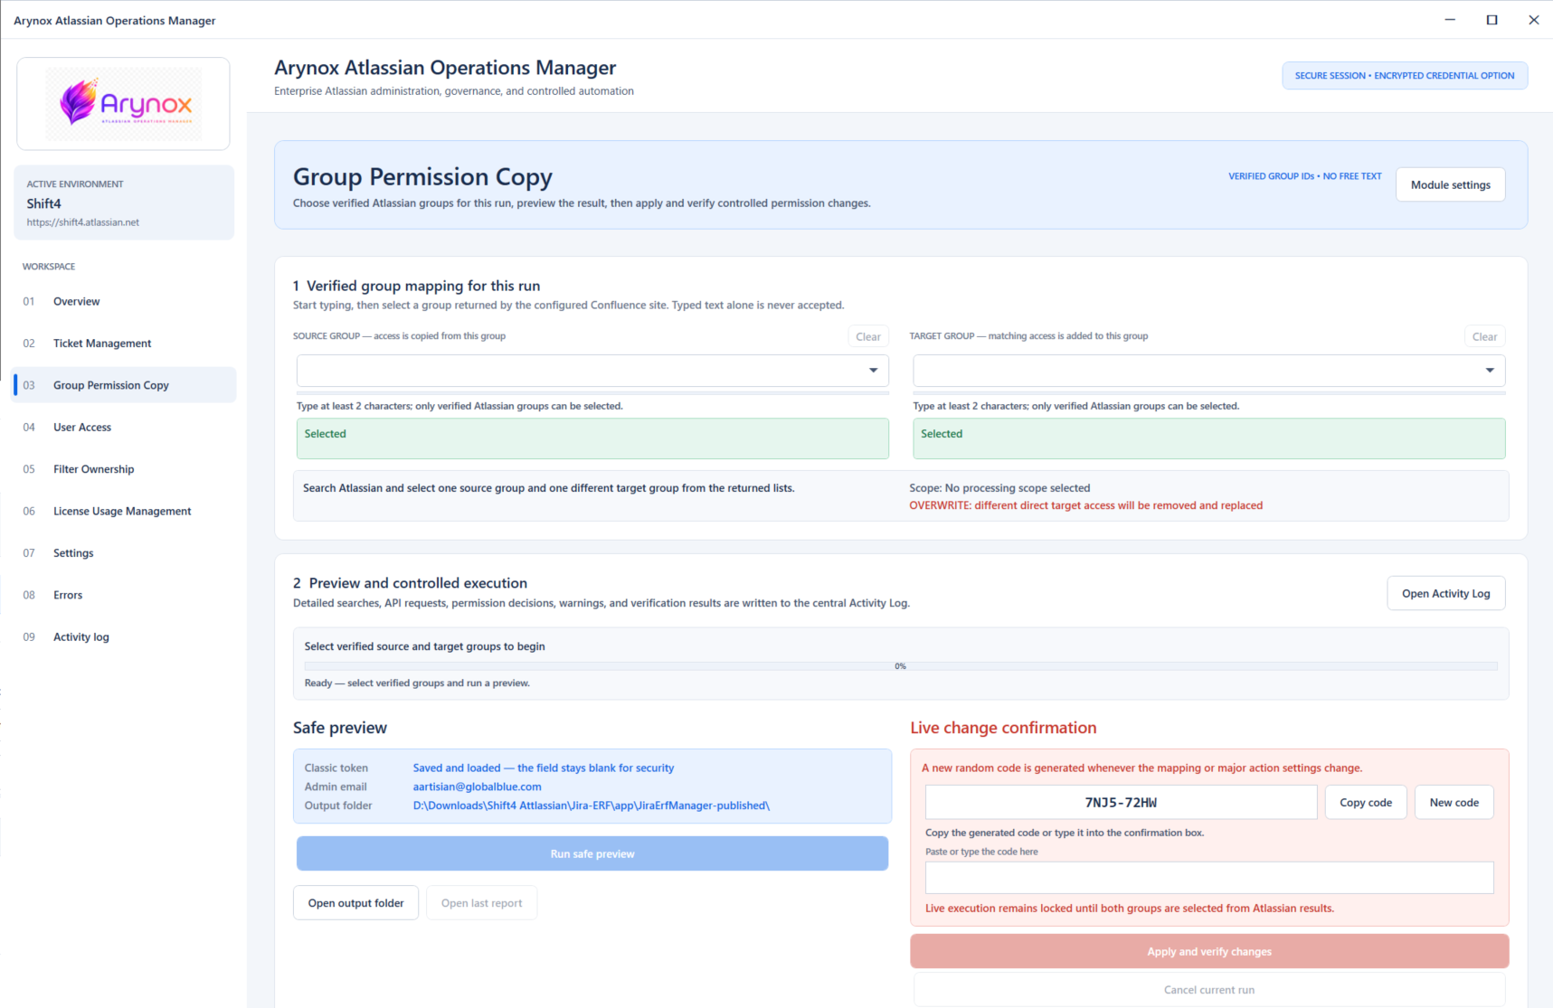Click the Secure Session encrypted credential badge

point(1404,76)
